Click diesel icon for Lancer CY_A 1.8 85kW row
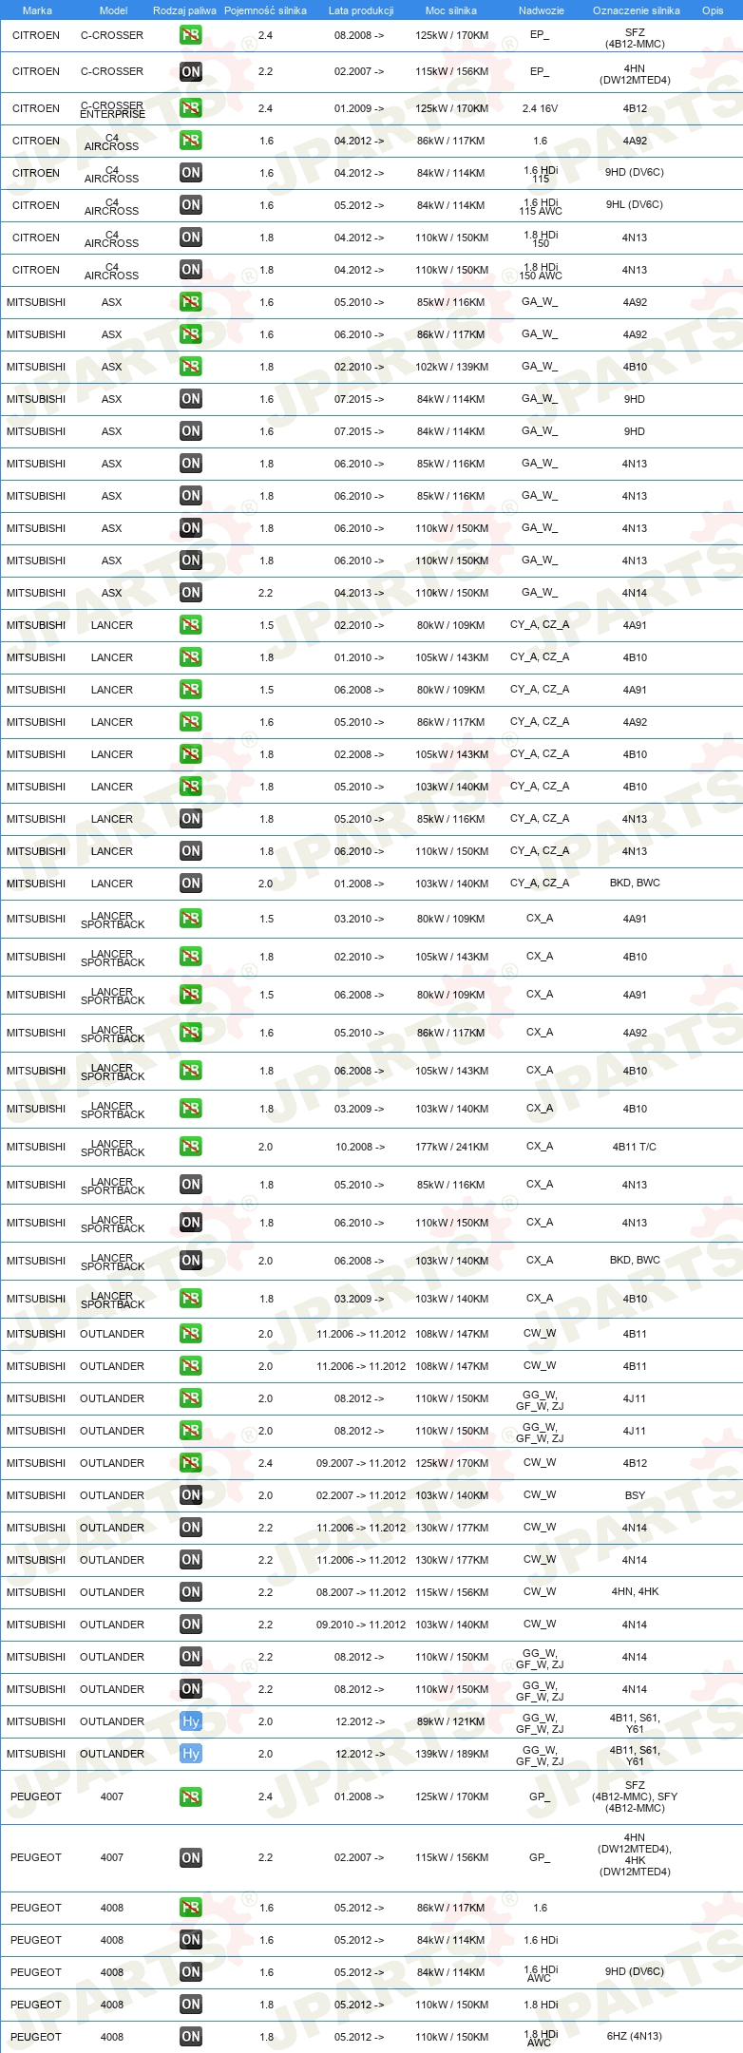This screenshot has height=2053, width=743. [191, 819]
